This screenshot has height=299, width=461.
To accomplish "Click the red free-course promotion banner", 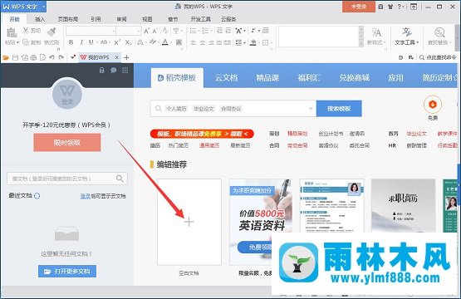I will 202,134.
